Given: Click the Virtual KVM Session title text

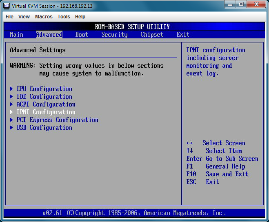Looking at the screenshot, I should click(x=52, y=6).
